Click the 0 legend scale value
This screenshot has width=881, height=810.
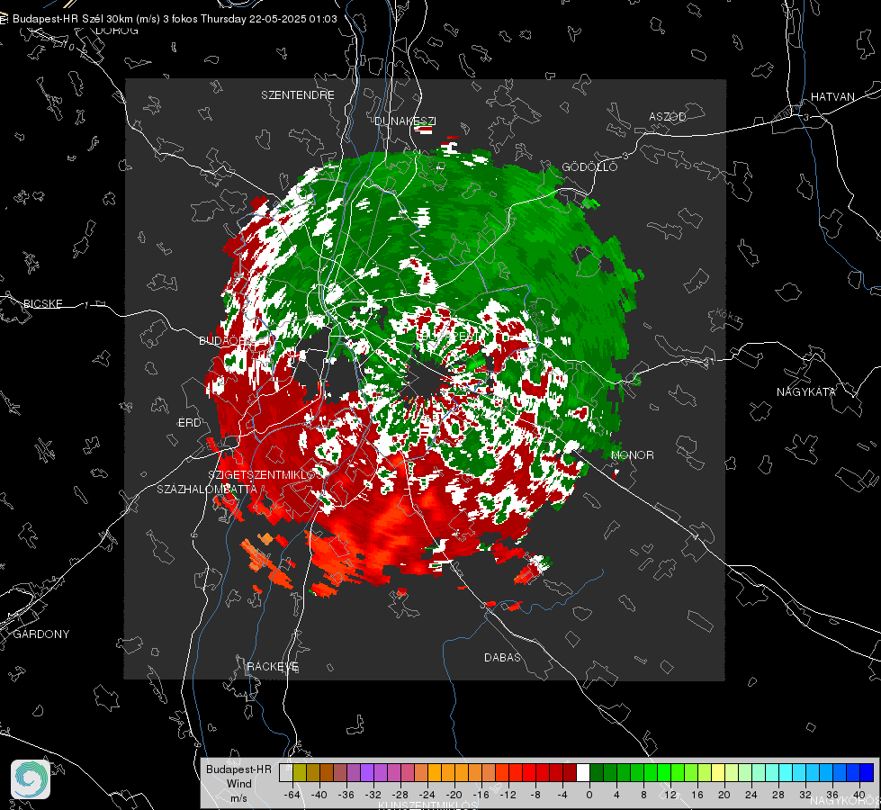pos(589,796)
